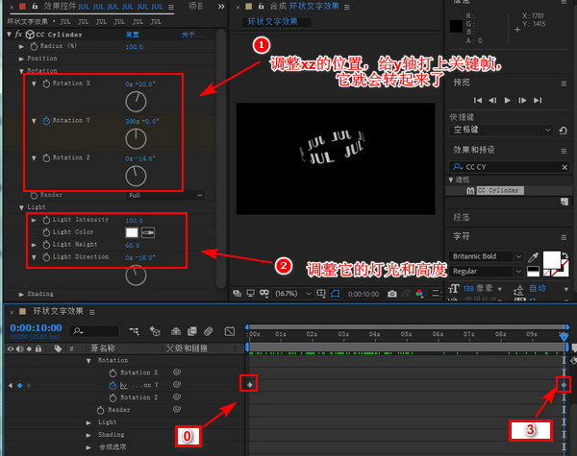Click the motion blur enable icon
This screenshot has height=456, width=577.
(209, 331)
